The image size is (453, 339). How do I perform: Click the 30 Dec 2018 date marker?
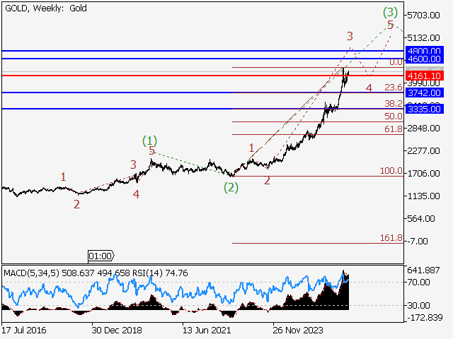pyautogui.click(x=116, y=330)
